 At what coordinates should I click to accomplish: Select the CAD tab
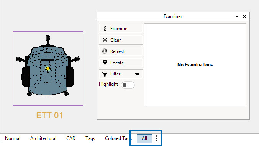click(71, 138)
